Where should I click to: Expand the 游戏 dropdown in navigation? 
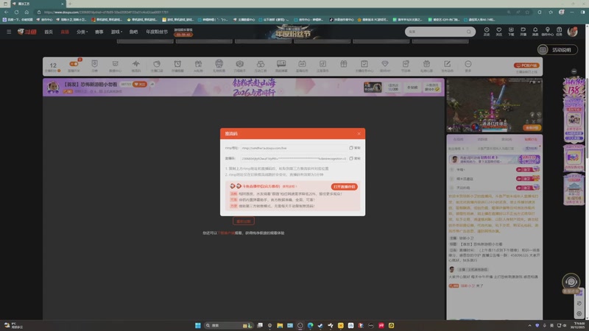pos(116,32)
